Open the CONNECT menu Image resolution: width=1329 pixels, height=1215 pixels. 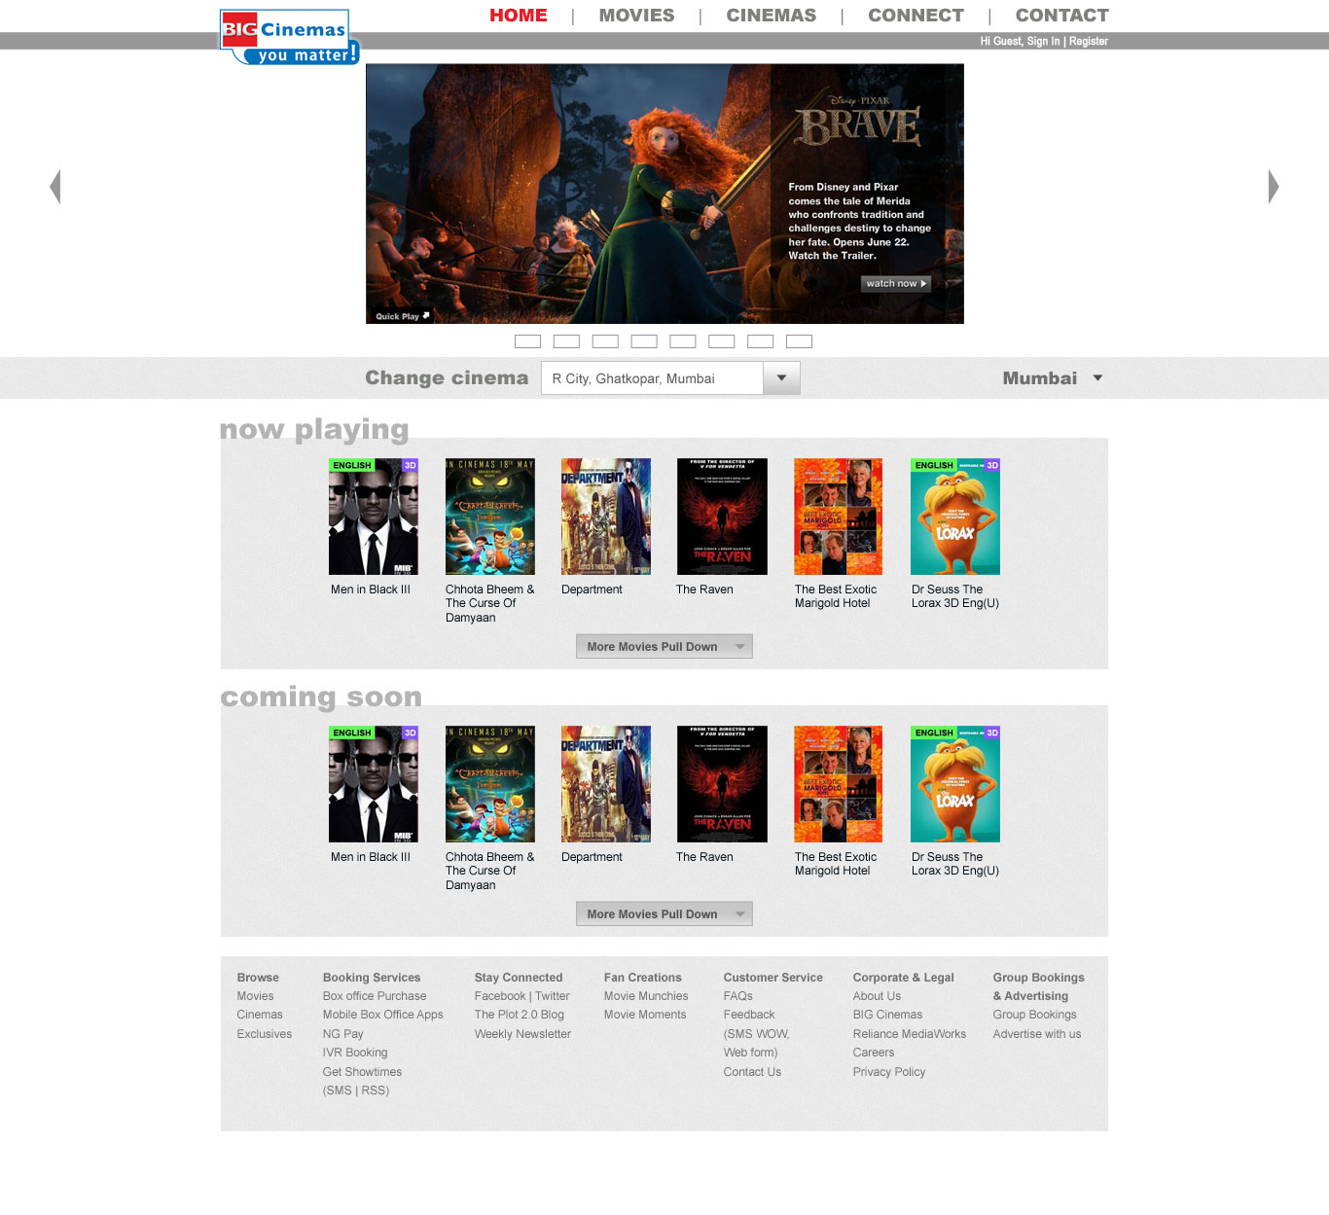click(x=916, y=16)
